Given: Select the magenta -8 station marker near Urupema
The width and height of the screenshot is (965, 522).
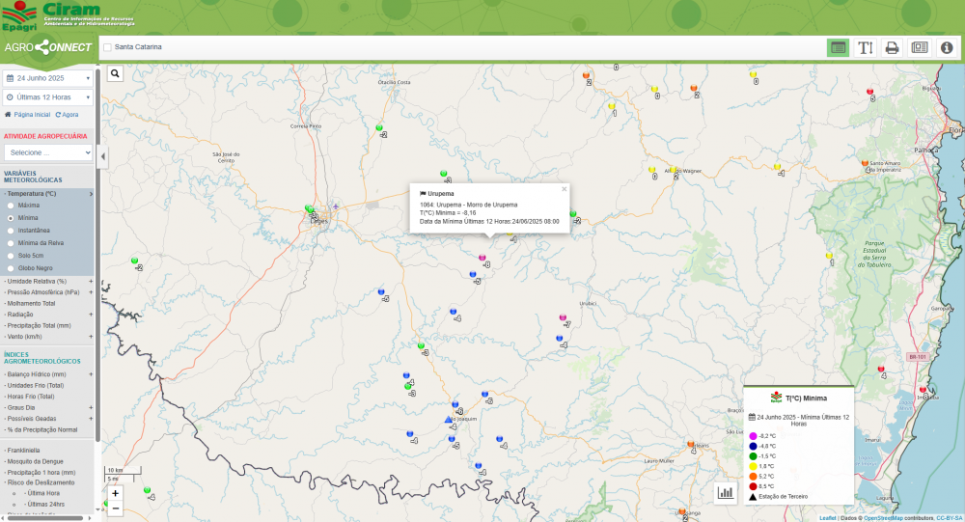Looking at the screenshot, I should pyautogui.click(x=482, y=258).
